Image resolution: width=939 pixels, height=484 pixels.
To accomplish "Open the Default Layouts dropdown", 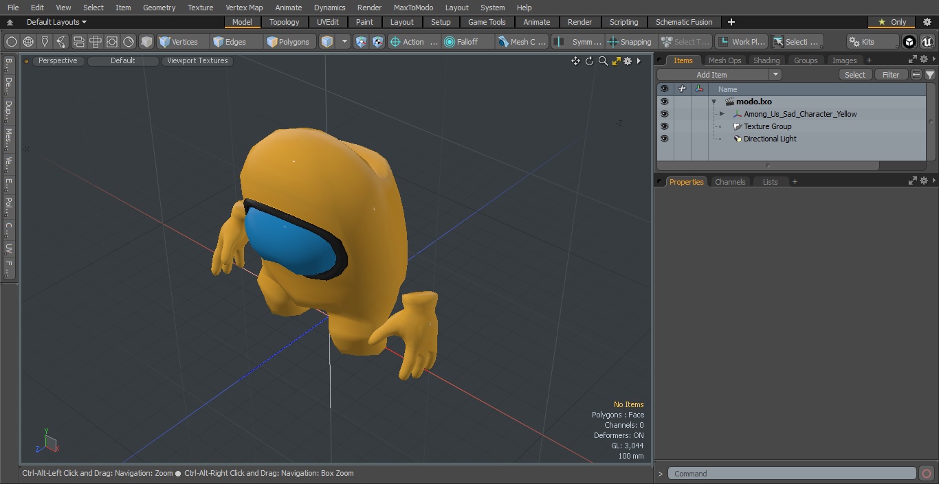I will click(56, 22).
